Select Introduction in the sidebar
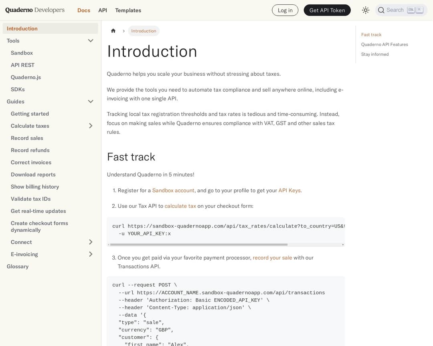433x346 pixels. pyautogui.click(x=50, y=28)
